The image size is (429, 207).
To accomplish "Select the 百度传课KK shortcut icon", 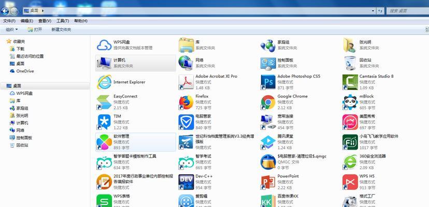I will click(x=268, y=201).
